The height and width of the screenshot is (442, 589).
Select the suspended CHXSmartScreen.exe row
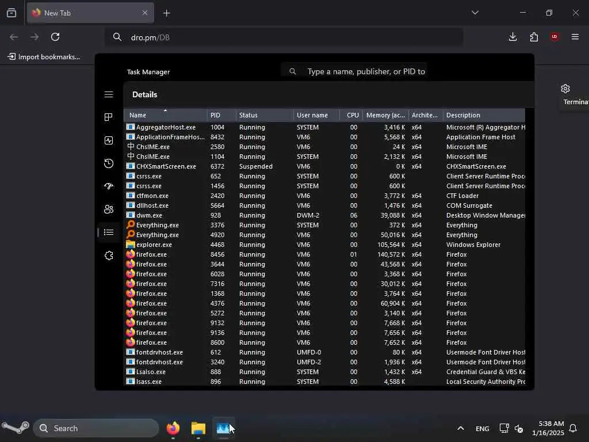click(324, 166)
